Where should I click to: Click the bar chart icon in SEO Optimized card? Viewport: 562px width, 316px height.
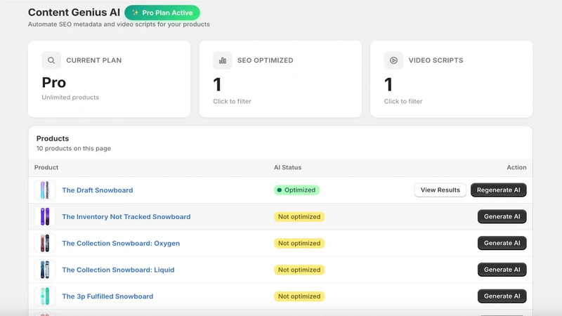click(x=223, y=60)
